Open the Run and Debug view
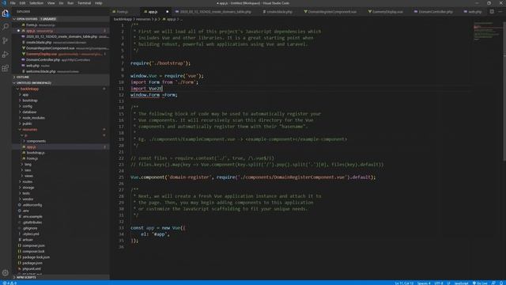The width and height of the screenshot is (506, 285). coord(6,55)
